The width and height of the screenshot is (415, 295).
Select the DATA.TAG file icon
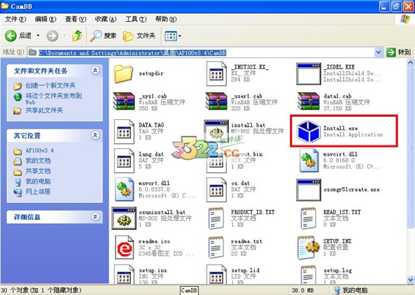(x=124, y=132)
